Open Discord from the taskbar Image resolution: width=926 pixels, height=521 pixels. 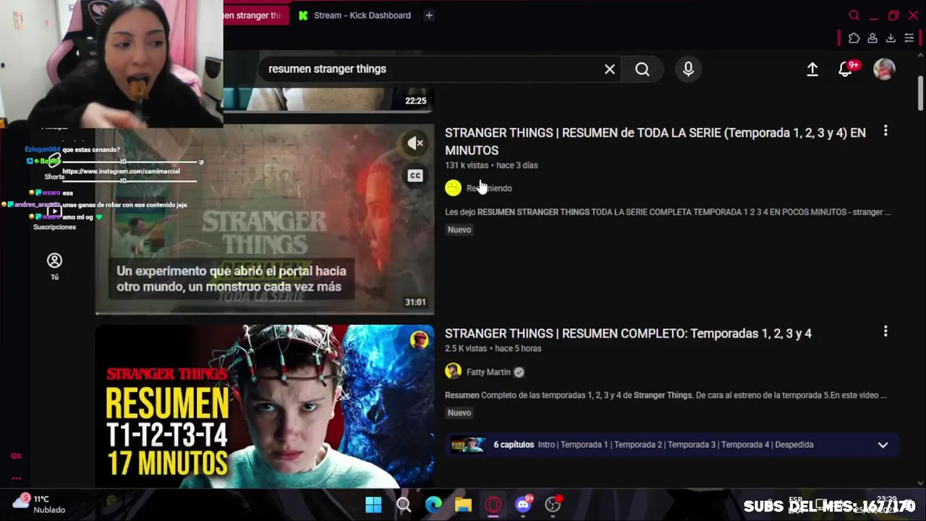point(523,504)
